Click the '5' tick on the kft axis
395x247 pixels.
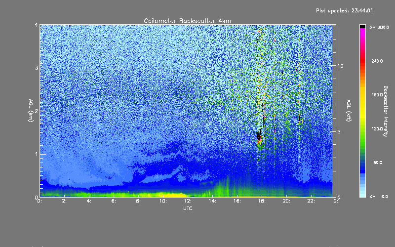click(x=339, y=131)
